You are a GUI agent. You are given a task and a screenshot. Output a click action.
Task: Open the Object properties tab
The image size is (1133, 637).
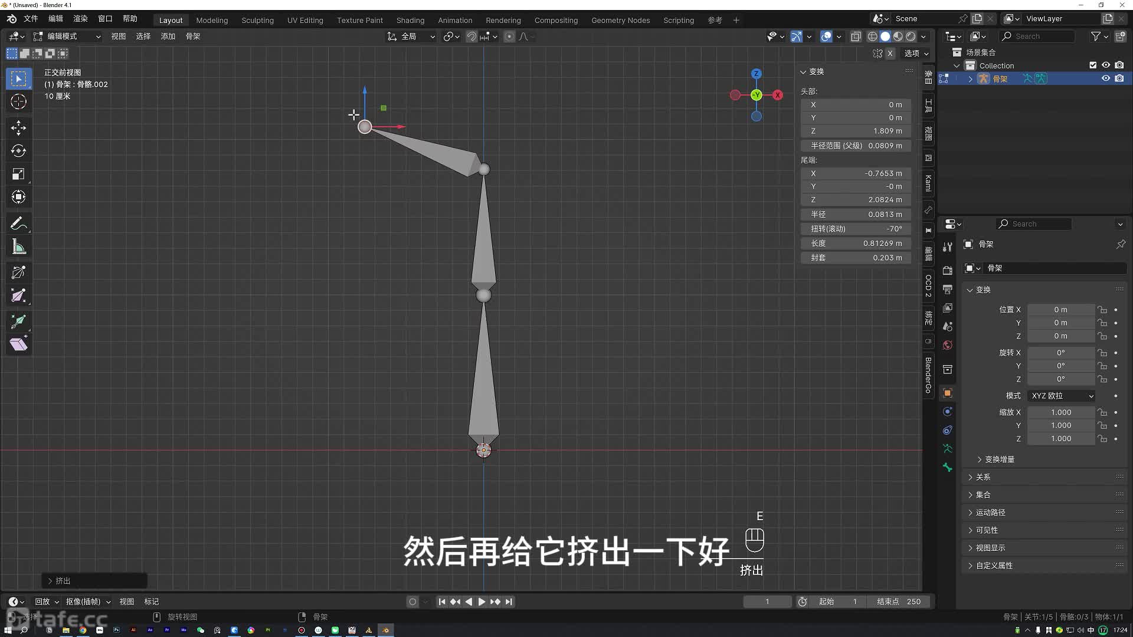[947, 393]
